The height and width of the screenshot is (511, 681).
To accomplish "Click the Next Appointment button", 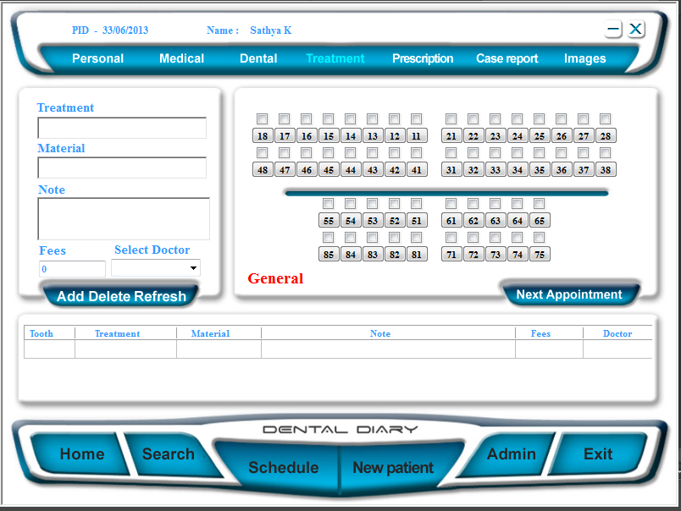I will coord(568,294).
